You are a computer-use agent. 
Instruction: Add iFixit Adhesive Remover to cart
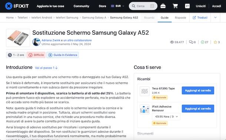coord(198,109)
